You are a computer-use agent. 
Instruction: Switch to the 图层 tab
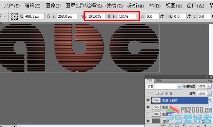click(149, 81)
